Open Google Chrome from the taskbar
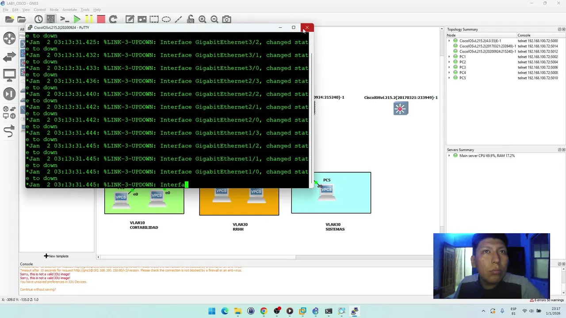566x318 pixels. [264, 311]
